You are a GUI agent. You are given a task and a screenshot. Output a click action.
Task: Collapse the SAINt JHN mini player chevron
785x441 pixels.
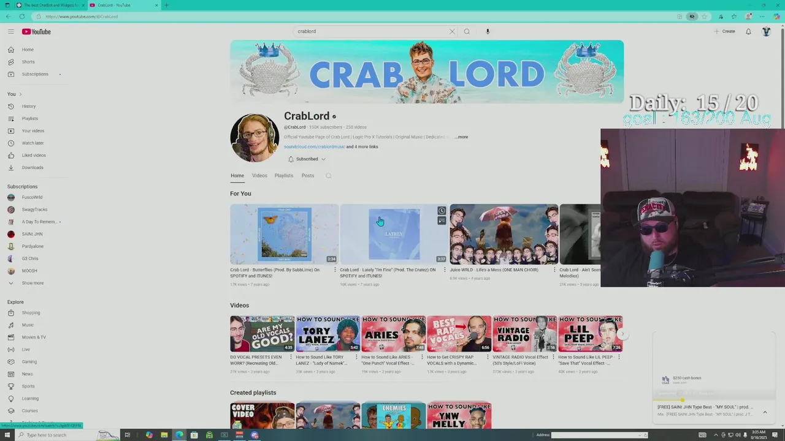point(765,412)
